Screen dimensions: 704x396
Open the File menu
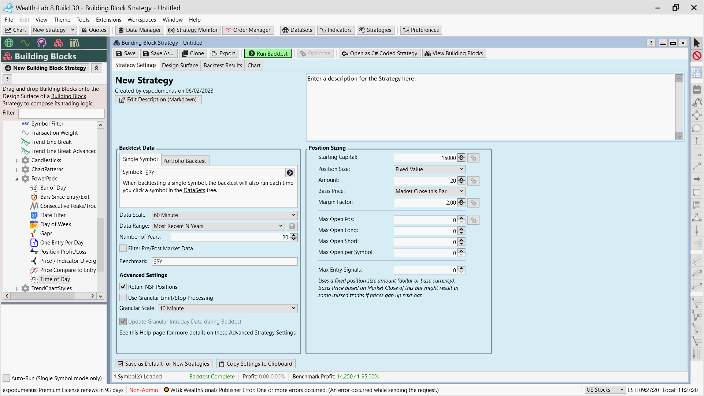[x=9, y=20]
